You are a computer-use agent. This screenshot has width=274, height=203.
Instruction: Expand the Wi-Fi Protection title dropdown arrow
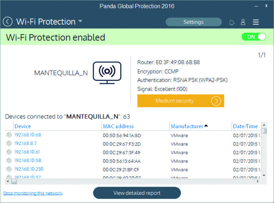(80, 21)
